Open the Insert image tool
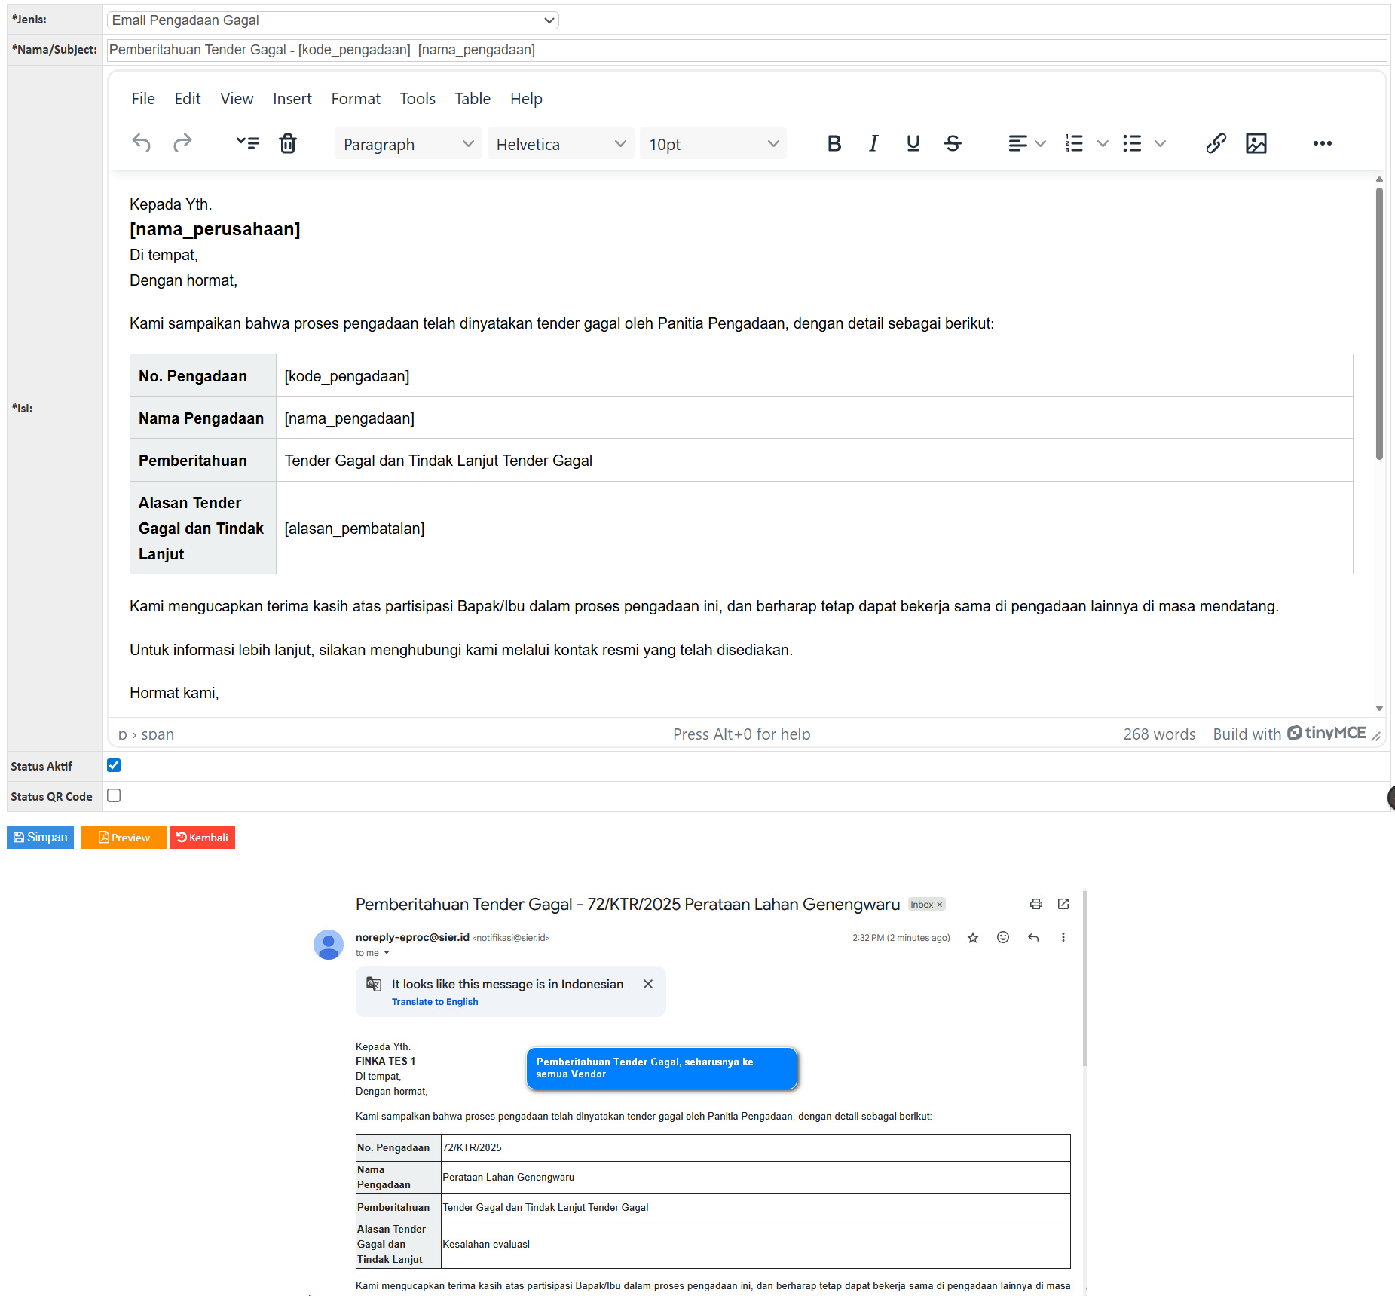 point(1256,143)
